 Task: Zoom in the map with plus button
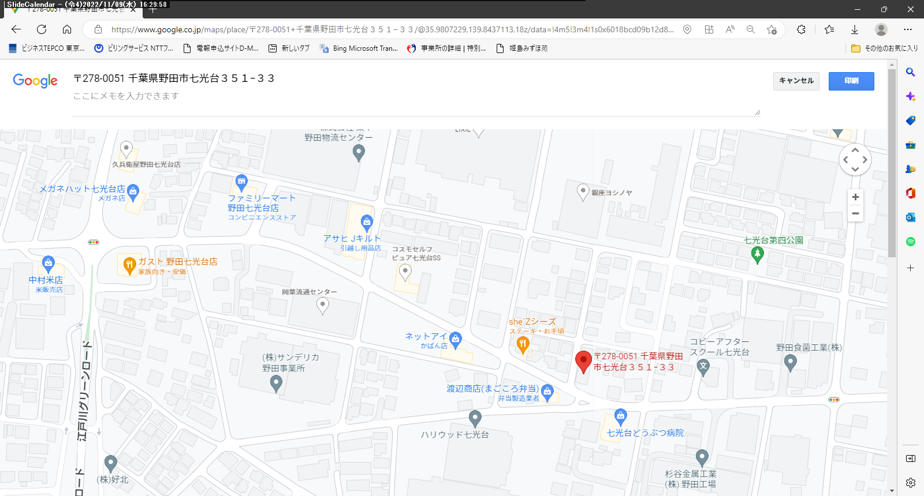click(x=855, y=197)
